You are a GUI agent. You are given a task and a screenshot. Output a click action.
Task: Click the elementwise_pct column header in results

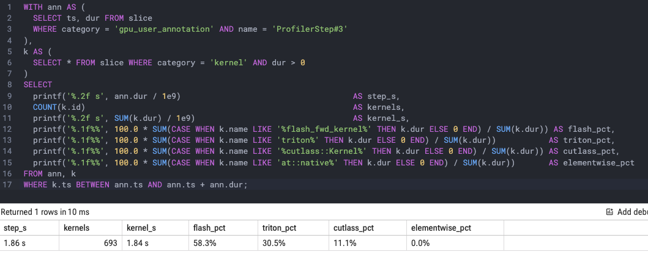[441, 228]
